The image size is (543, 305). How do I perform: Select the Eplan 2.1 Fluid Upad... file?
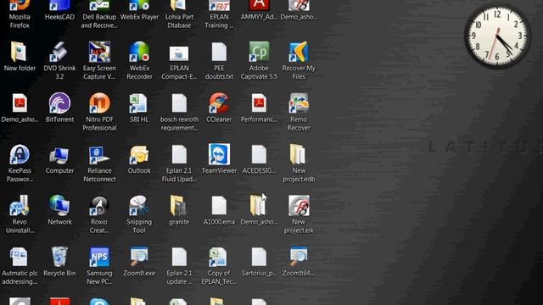click(x=179, y=163)
